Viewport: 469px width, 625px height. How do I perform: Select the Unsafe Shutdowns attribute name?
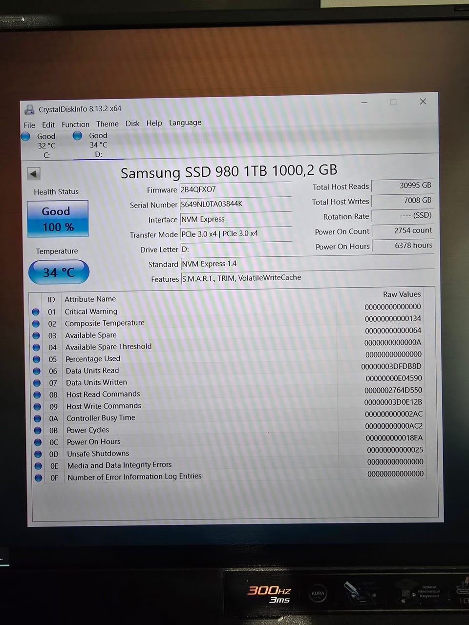98,454
